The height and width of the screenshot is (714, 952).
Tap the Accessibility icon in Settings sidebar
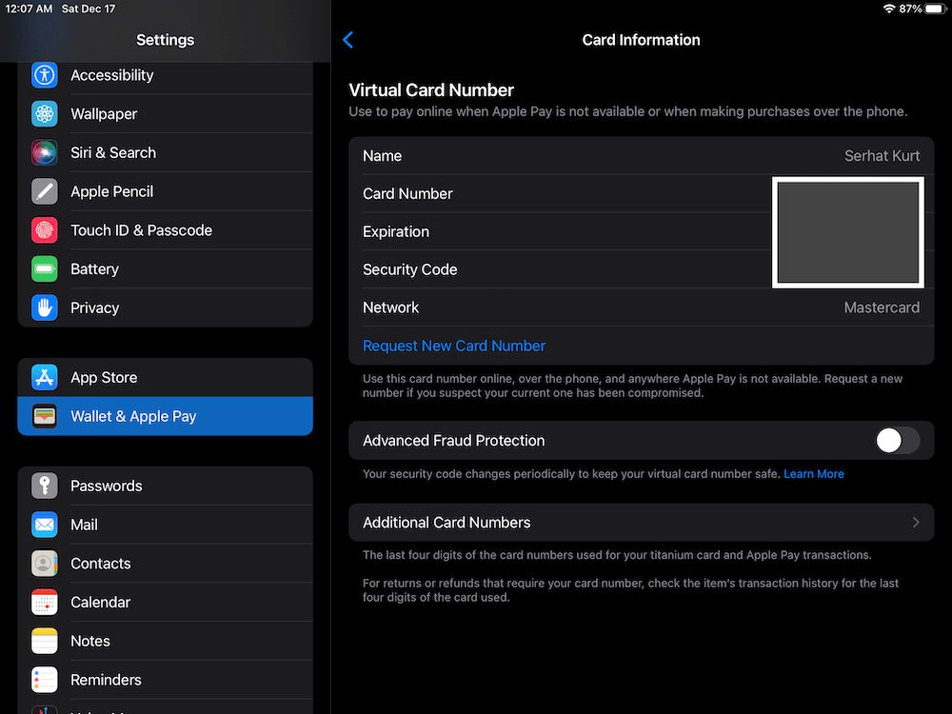click(x=45, y=75)
